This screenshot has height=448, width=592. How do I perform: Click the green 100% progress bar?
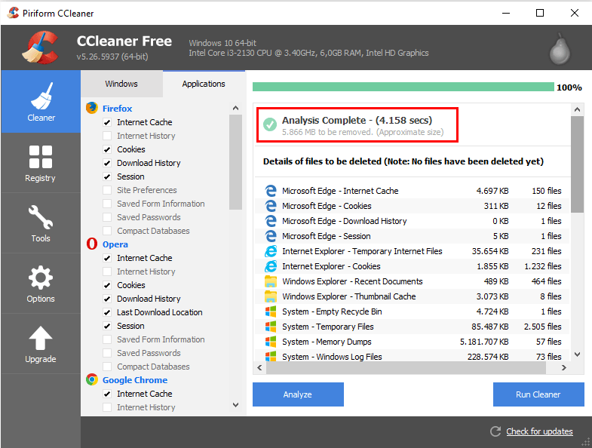[403, 87]
